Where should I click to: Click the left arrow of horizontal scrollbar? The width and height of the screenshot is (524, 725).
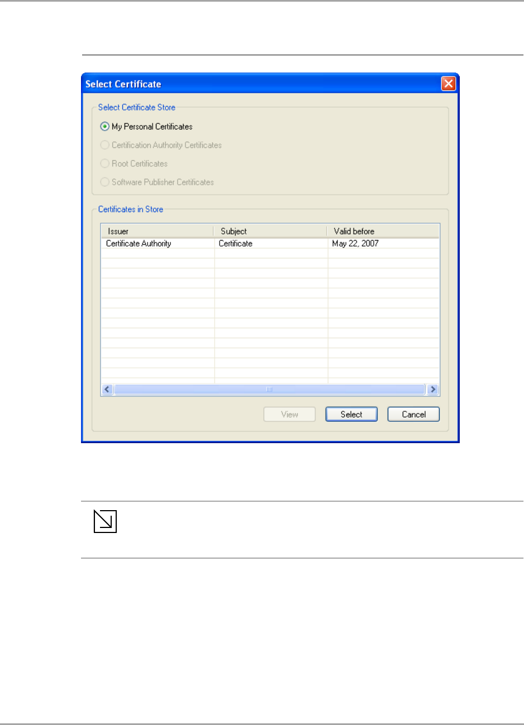[108, 390]
